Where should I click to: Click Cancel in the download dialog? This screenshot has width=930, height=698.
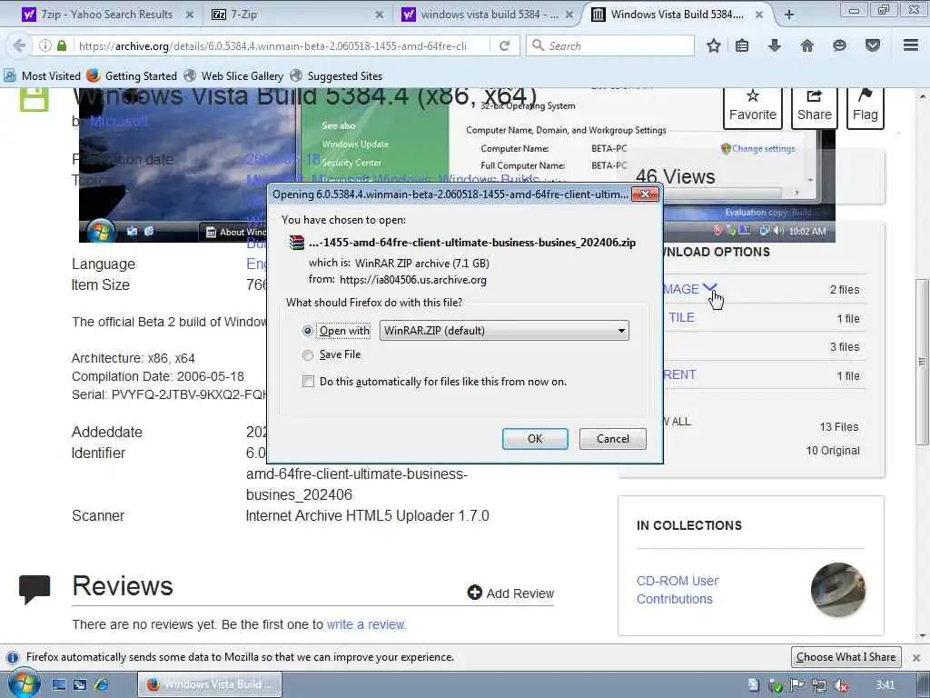613,439
